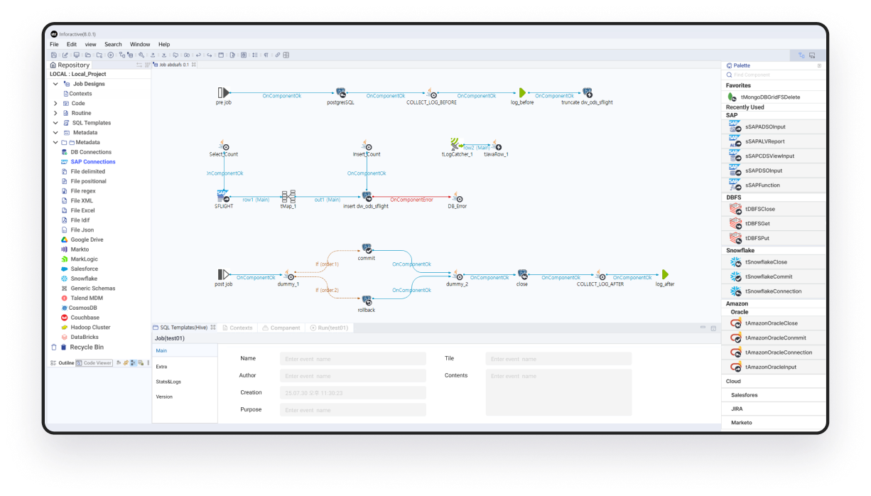Select the truncate dw_ods_sflight component
Viewport: 871px width, 496px height.
587,93
